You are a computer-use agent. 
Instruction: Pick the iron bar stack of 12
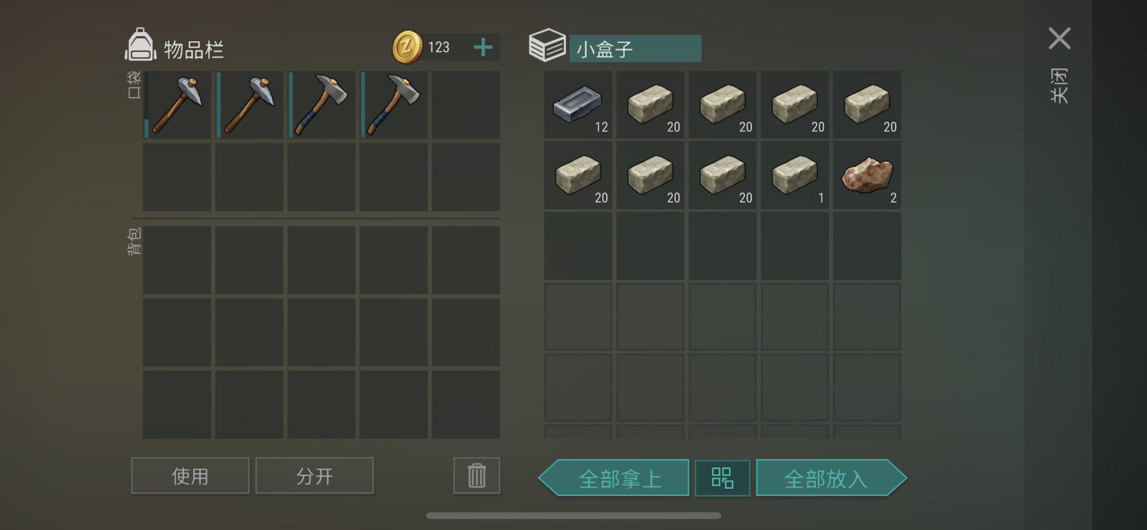point(578,105)
